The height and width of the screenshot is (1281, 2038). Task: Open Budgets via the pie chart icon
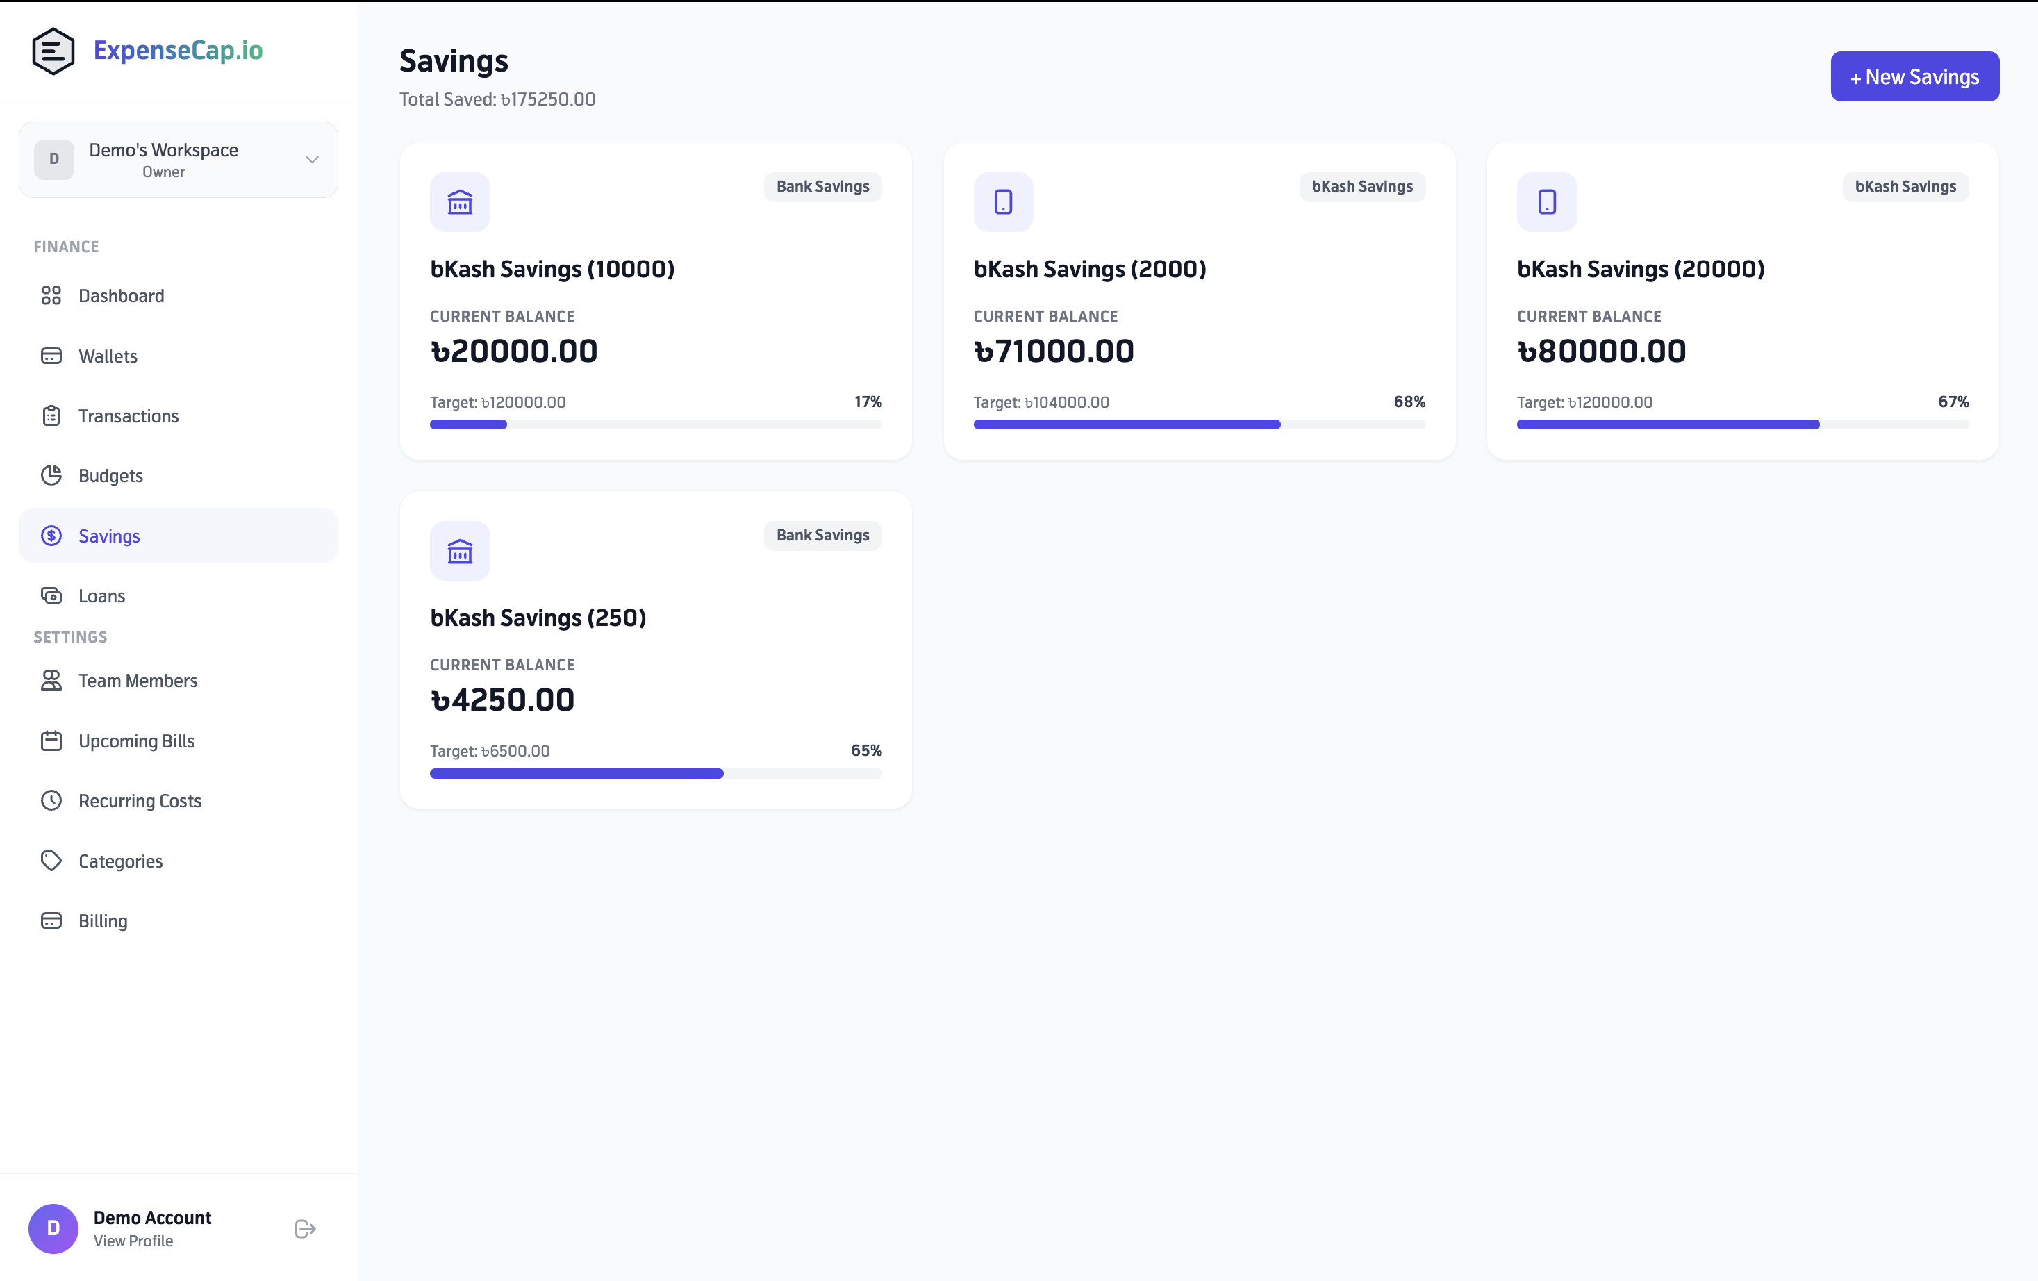(x=51, y=475)
